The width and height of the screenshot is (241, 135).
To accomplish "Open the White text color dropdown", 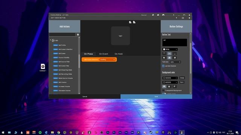I will pyautogui.click(x=170, y=49).
